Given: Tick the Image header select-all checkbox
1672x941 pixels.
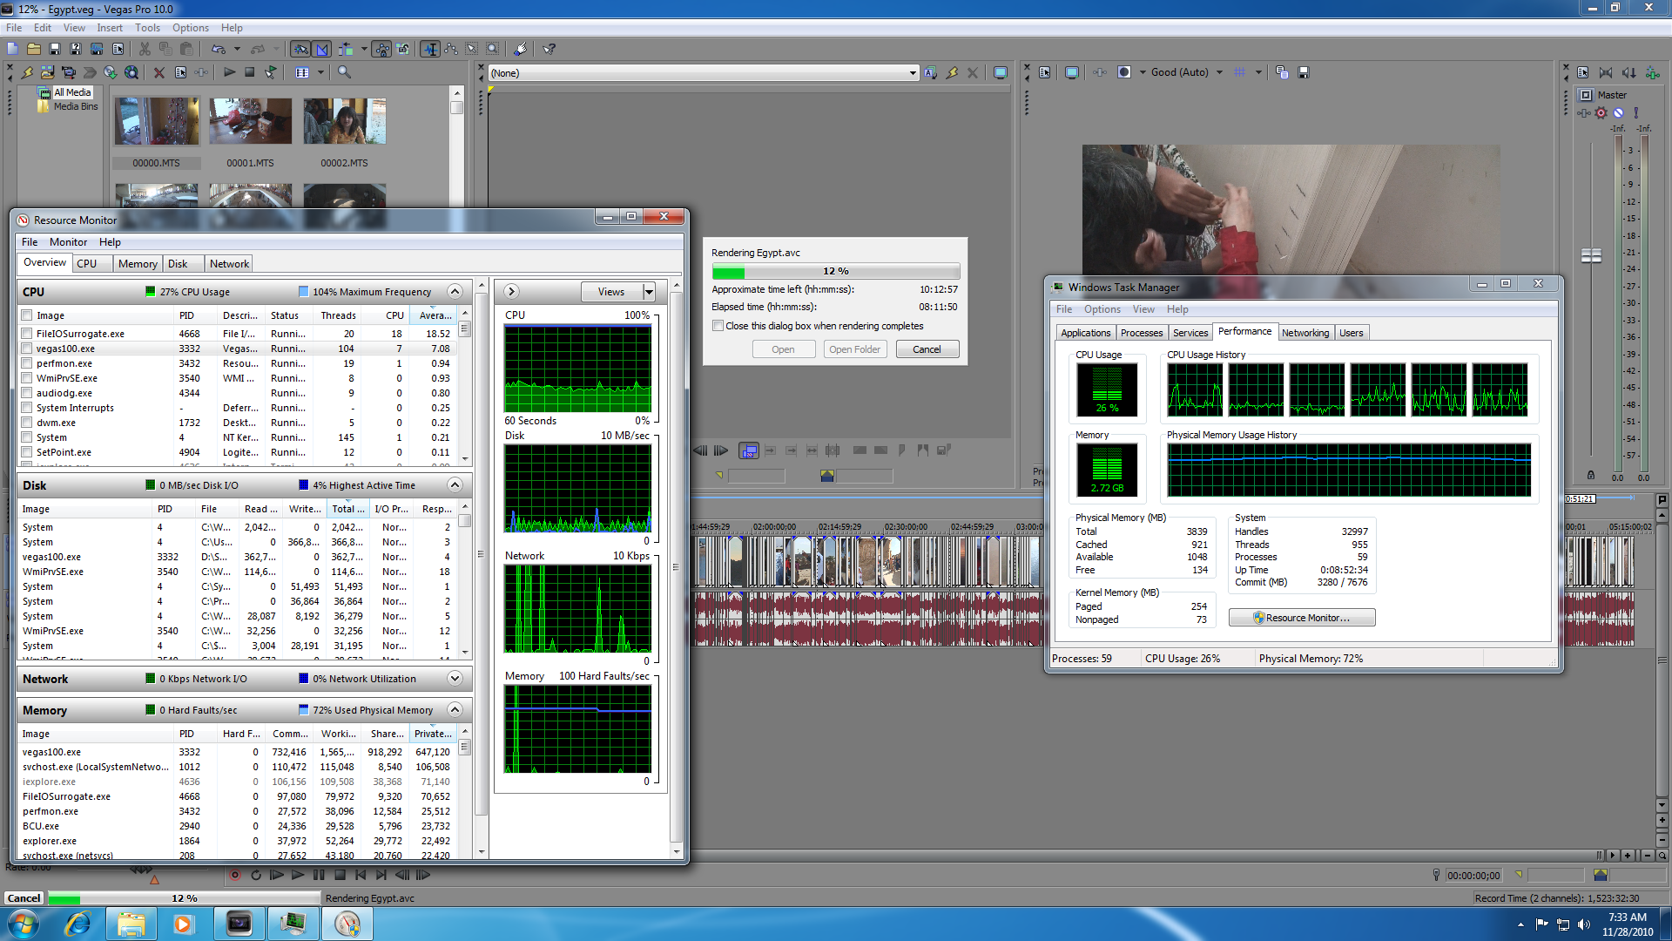Looking at the screenshot, I should click(27, 315).
